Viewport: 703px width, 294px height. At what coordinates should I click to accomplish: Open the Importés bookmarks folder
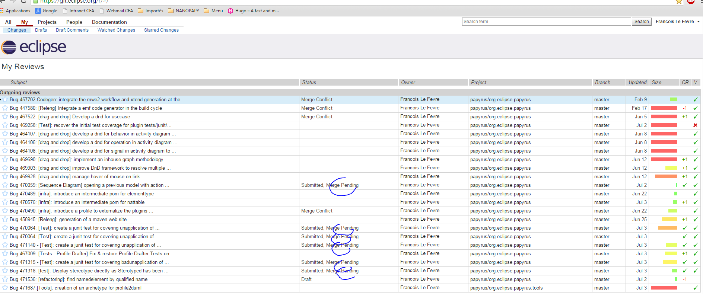(150, 11)
